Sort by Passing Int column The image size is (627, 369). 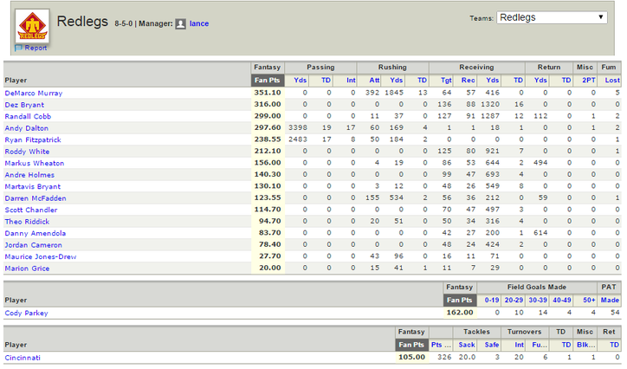(351, 81)
